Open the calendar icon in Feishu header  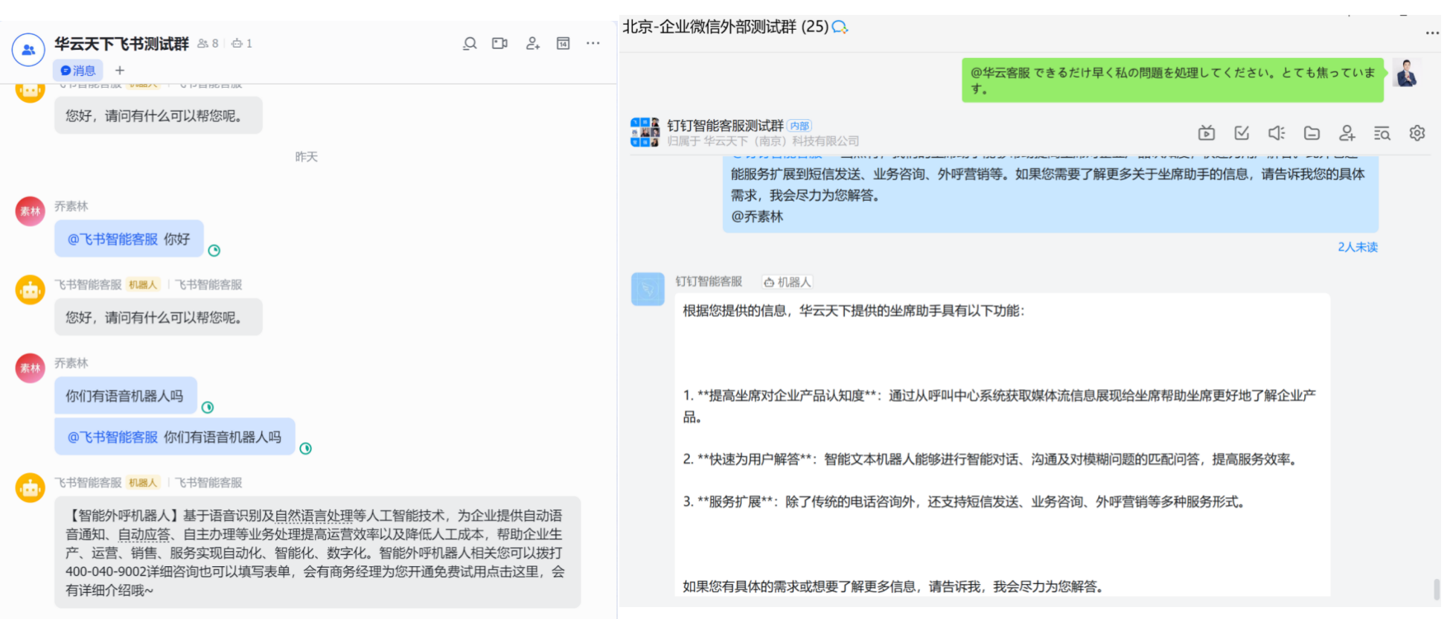pyautogui.click(x=563, y=44)
